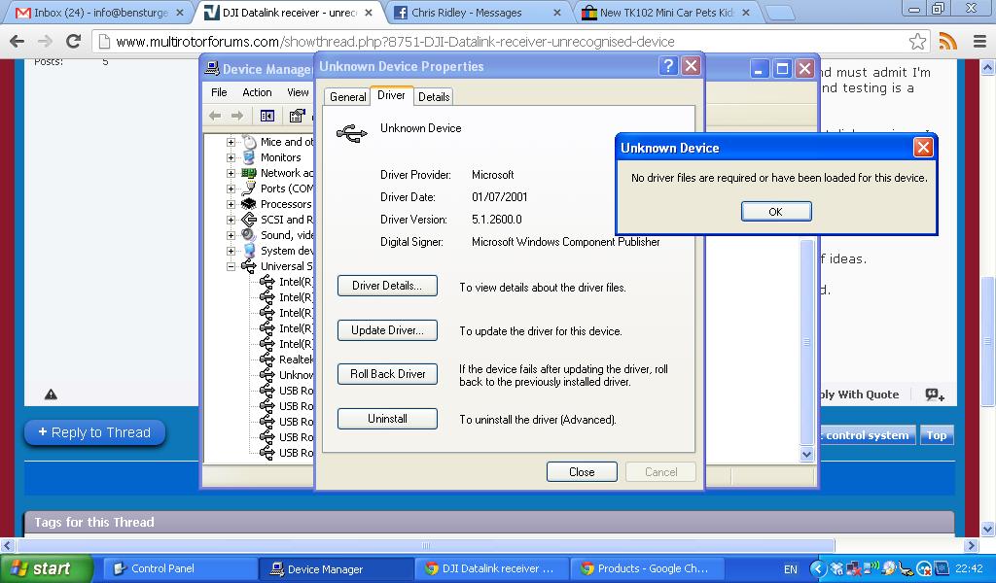Screen dimensions: 996x583
Task: Click the help question mark in properties title bar
Action: coord(668,66)
